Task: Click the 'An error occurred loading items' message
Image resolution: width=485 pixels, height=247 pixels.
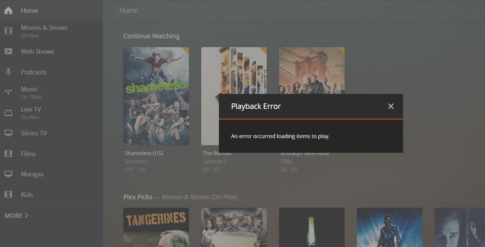Action: pyautogui.click(x=280, y=136)
